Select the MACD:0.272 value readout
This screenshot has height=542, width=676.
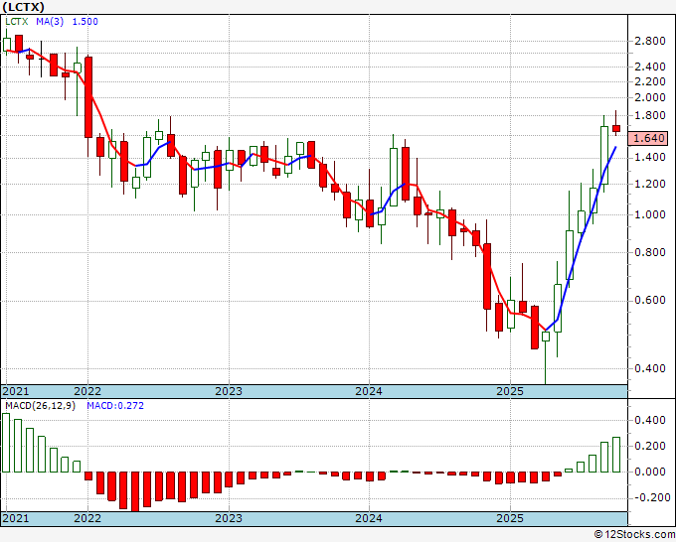tap(115, 406)
